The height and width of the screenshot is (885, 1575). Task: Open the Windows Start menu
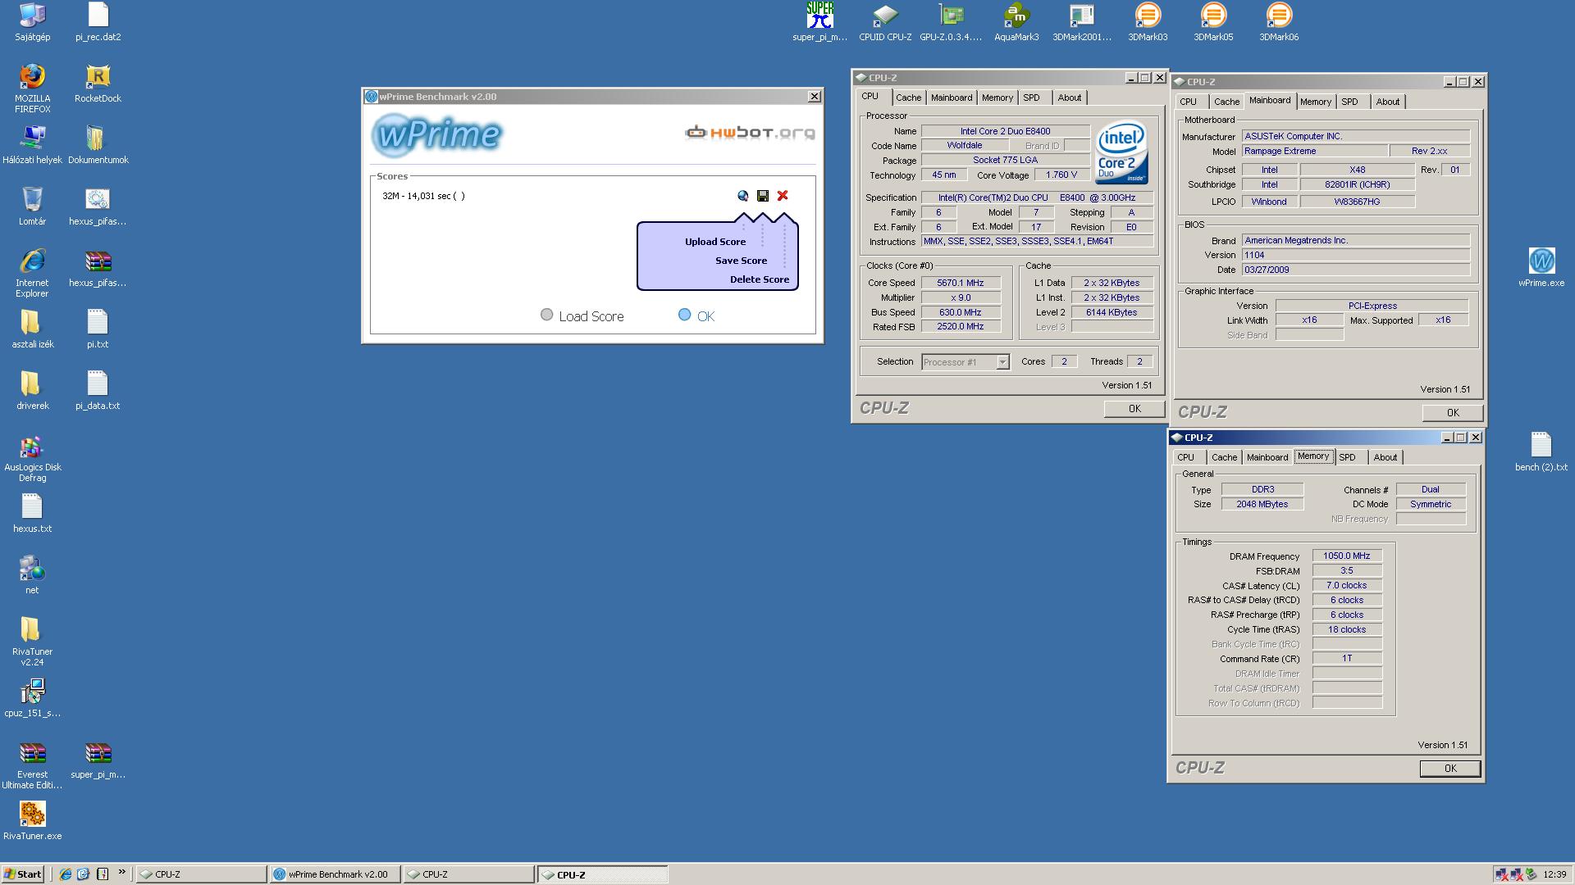tap(23, 874)
